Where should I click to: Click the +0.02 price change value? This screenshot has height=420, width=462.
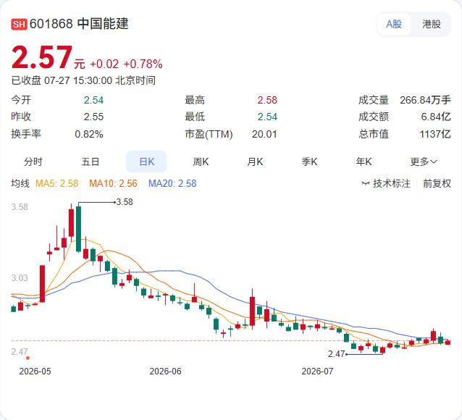tap(104, 64)
